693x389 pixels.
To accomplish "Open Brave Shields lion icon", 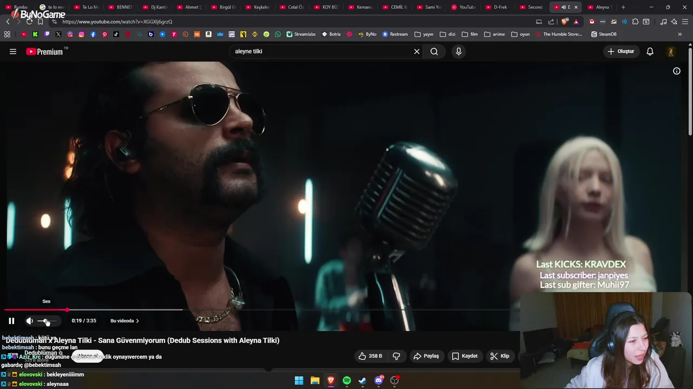I will click(x=565, y=22).
